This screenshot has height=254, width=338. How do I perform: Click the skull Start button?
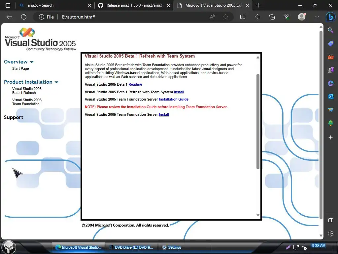tap(9, 247)
